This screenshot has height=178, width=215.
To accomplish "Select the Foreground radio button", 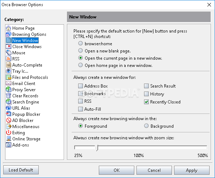I will coord(80,126).
